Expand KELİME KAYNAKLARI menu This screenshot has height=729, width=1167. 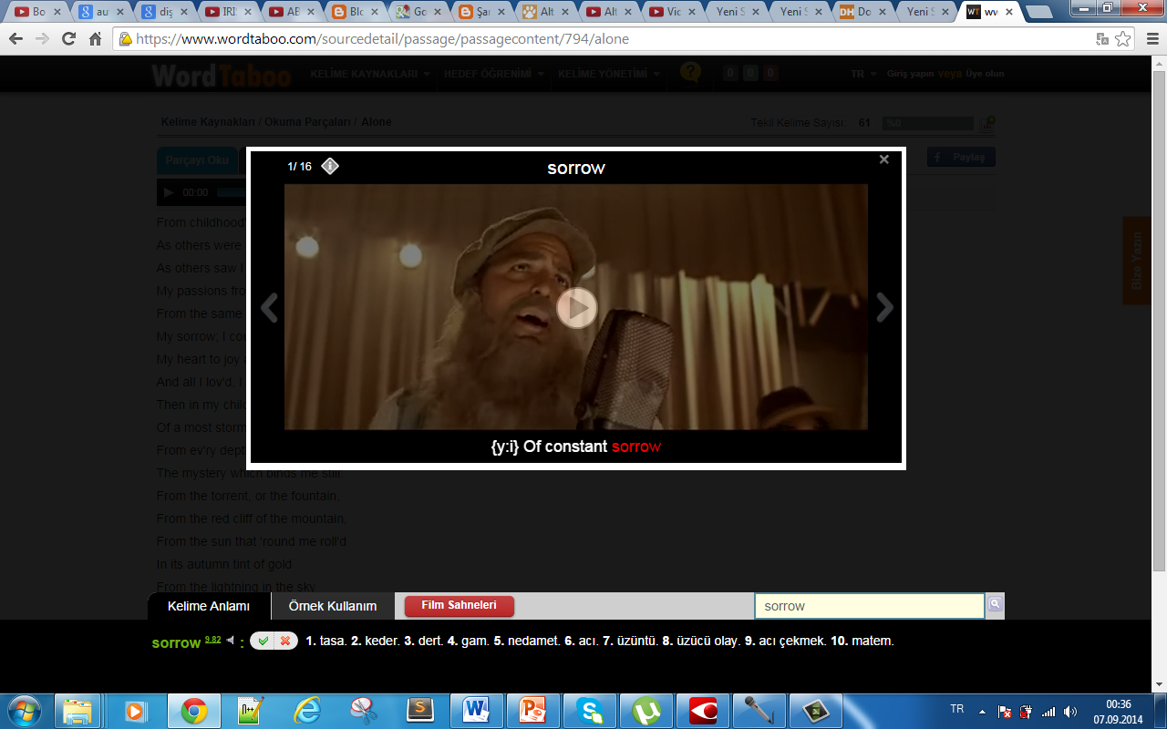tap(369, 74)
